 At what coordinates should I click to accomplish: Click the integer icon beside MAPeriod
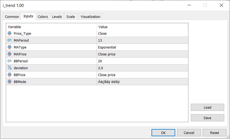(x=10, y=40)
